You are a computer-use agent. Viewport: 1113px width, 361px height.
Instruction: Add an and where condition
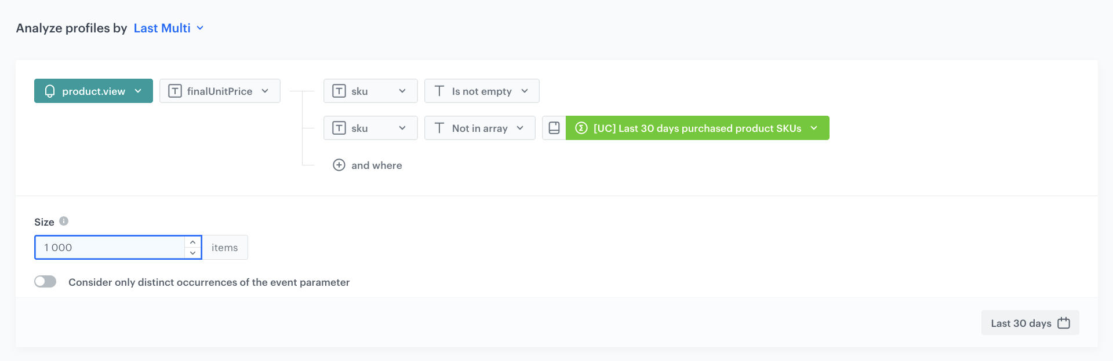pyautogui.click(x=368, y=165)
